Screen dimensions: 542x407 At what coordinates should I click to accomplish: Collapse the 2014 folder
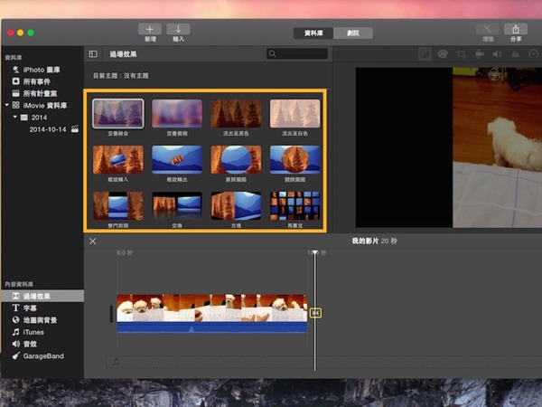pos(15,118)
